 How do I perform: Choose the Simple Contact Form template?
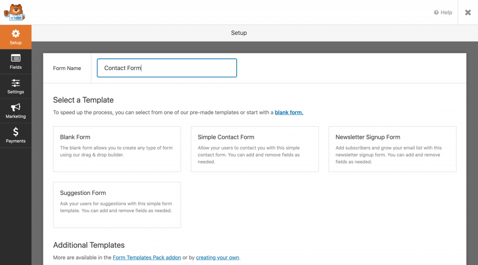coord(255,149)
